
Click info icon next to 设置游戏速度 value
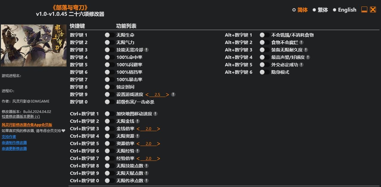[173, 95]
